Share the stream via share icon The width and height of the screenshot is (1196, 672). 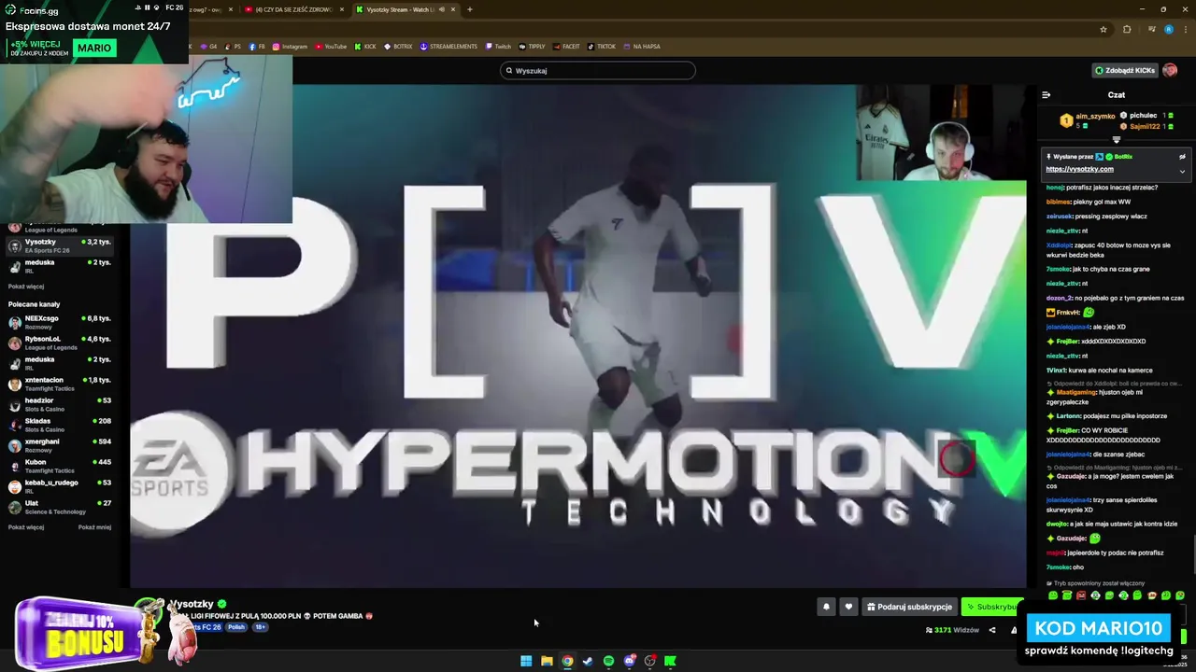[992, 630]
